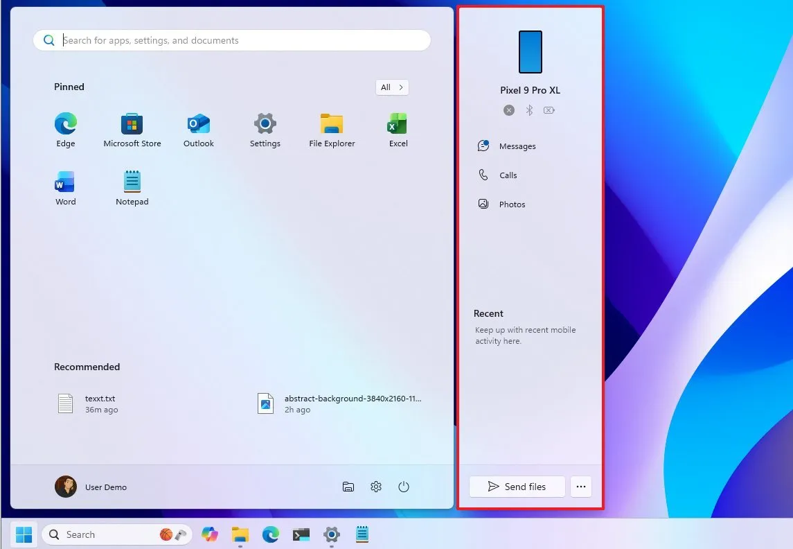Click the Send files button
Screen dimensions: 793x549
pos(517,487)
